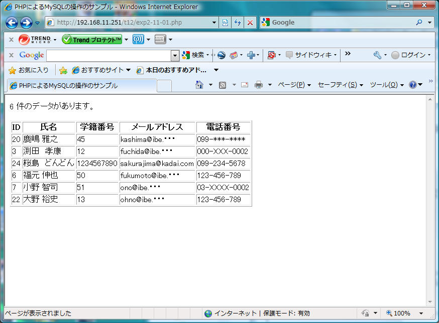Click the browser Back button
The height and width of the screenshot is (323, 439).
[x=12, y=23]
